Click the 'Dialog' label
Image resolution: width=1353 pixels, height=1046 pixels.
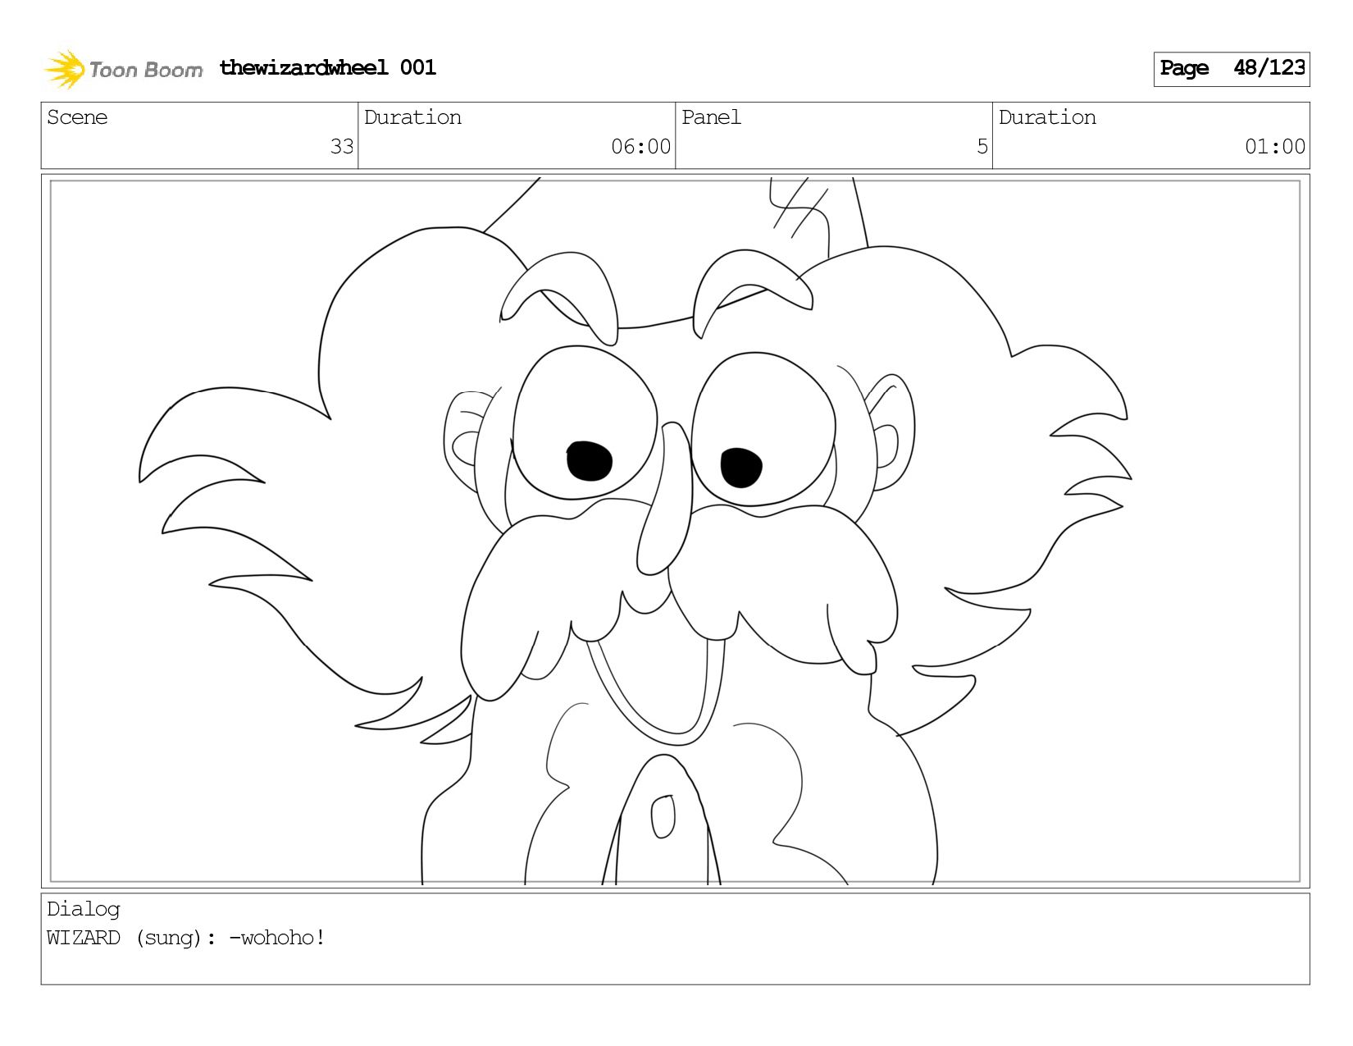(x=84, y=909)
